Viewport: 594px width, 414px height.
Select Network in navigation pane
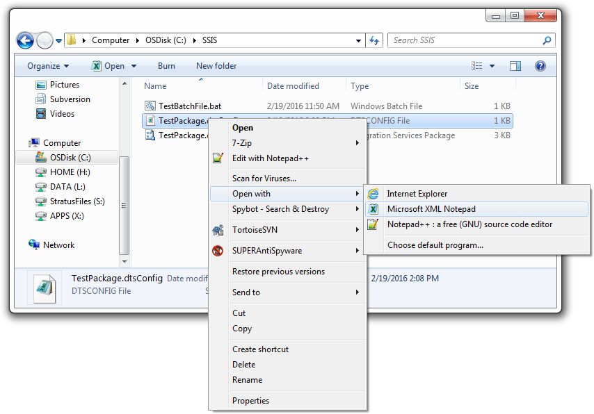pyautogui.click(x=51, y=245)
